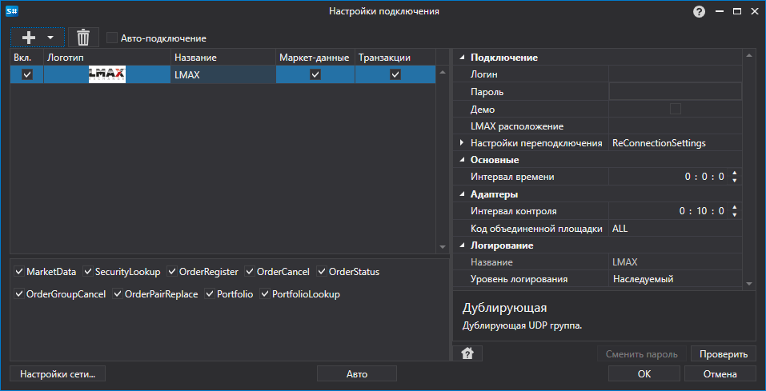Click the home help icon button
This screenshot has width=766, height=391.
467,353
